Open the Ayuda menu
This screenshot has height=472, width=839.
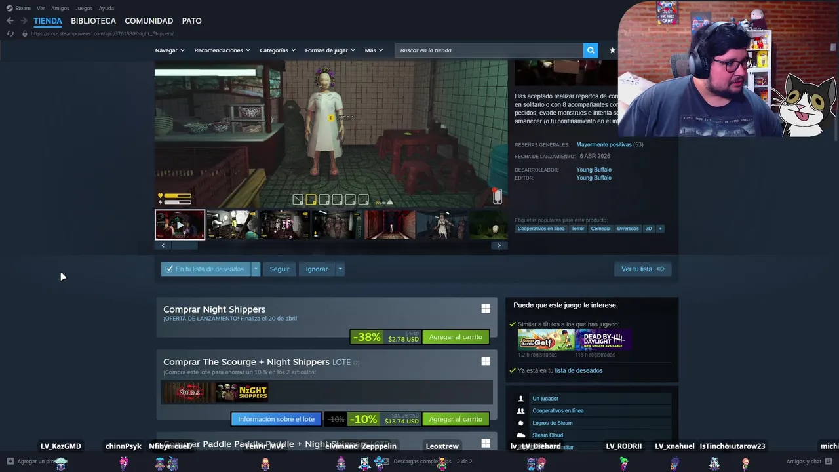[x=106, y=9]
